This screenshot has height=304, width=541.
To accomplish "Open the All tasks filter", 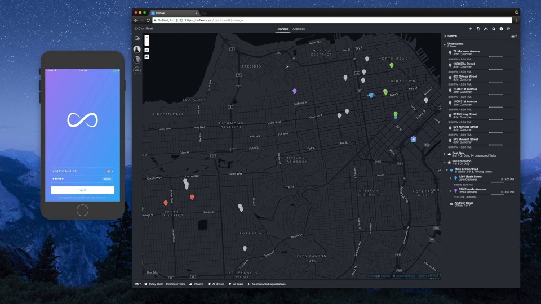I will 237,284.
